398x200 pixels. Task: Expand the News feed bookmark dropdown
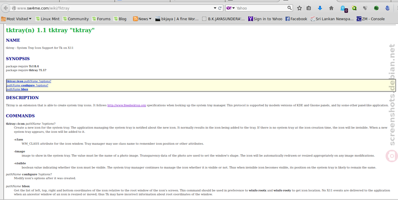[x=142, y=19]
